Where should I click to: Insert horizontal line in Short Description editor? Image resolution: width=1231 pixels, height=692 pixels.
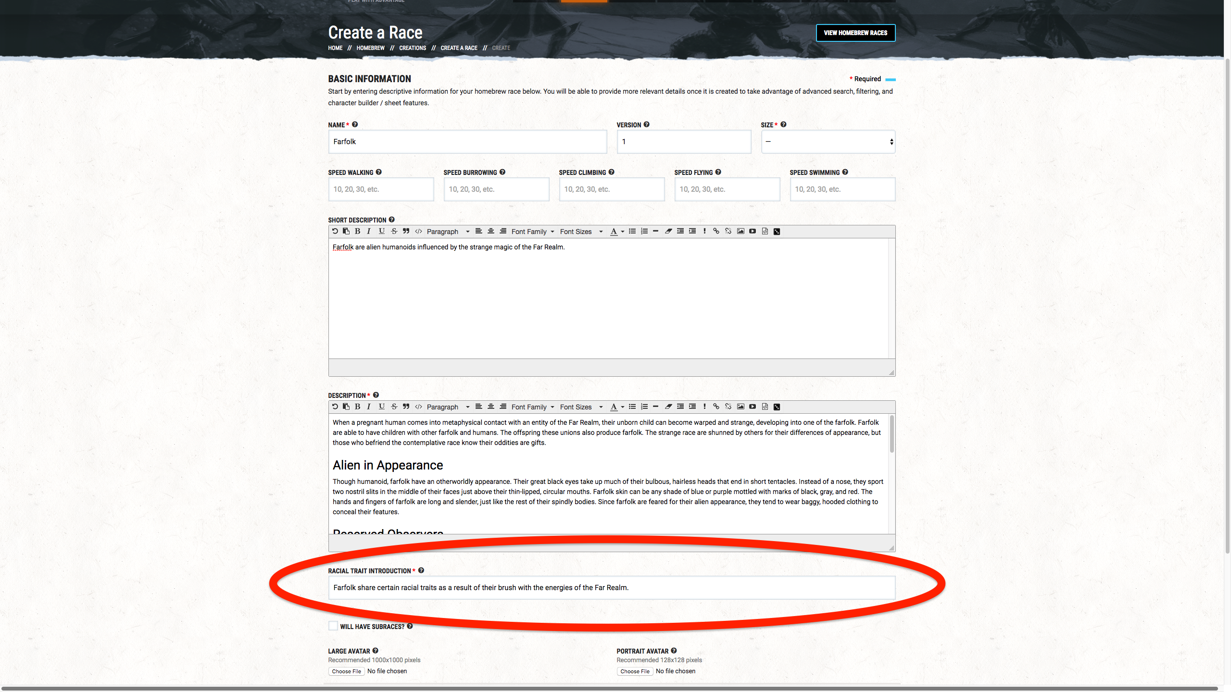[656, 231]
